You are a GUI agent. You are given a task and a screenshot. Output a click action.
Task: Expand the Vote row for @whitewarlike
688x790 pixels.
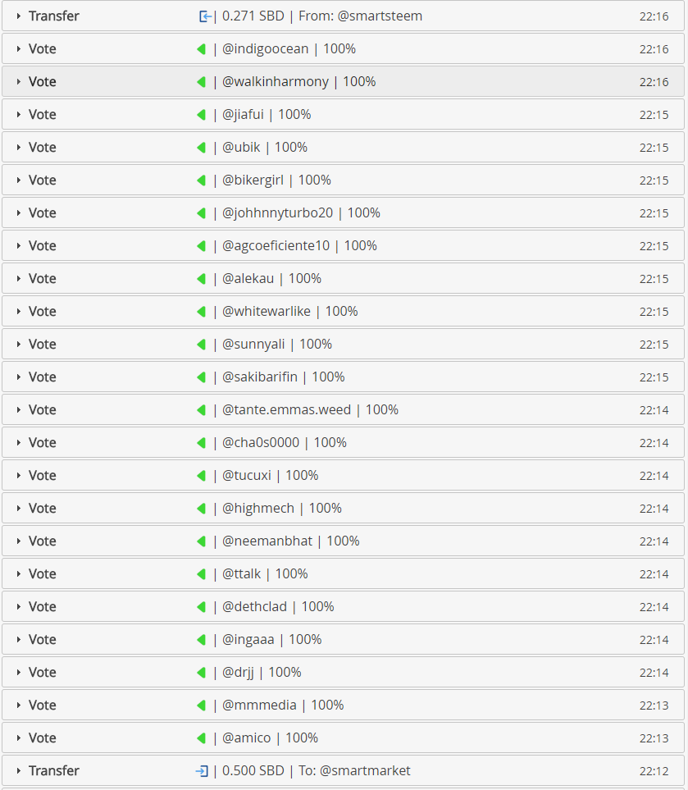(x=19, y=312)
